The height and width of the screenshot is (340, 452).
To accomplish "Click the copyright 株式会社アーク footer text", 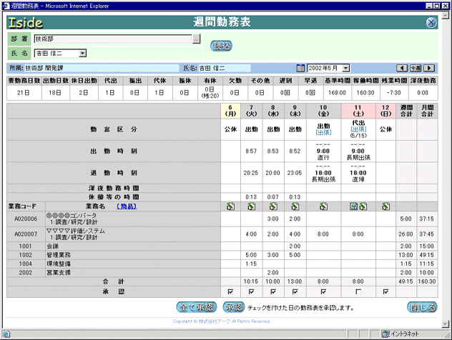I will tap(222, 321).
